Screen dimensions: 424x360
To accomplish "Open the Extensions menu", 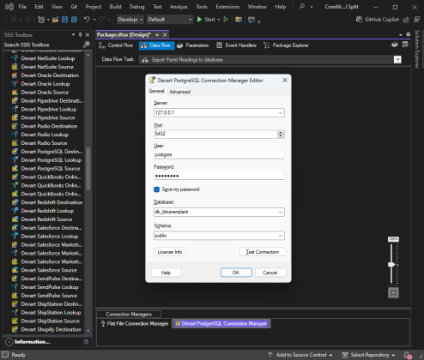I will (x=227, y=7).
